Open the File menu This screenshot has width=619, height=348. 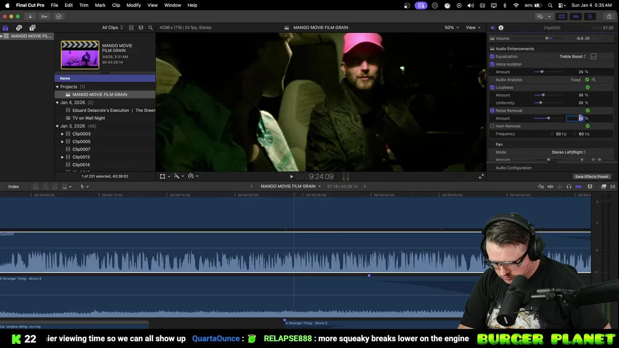point(55,5)
